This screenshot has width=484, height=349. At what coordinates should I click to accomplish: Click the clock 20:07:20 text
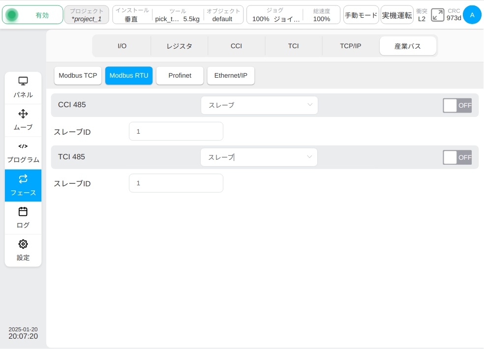(23, 336)
